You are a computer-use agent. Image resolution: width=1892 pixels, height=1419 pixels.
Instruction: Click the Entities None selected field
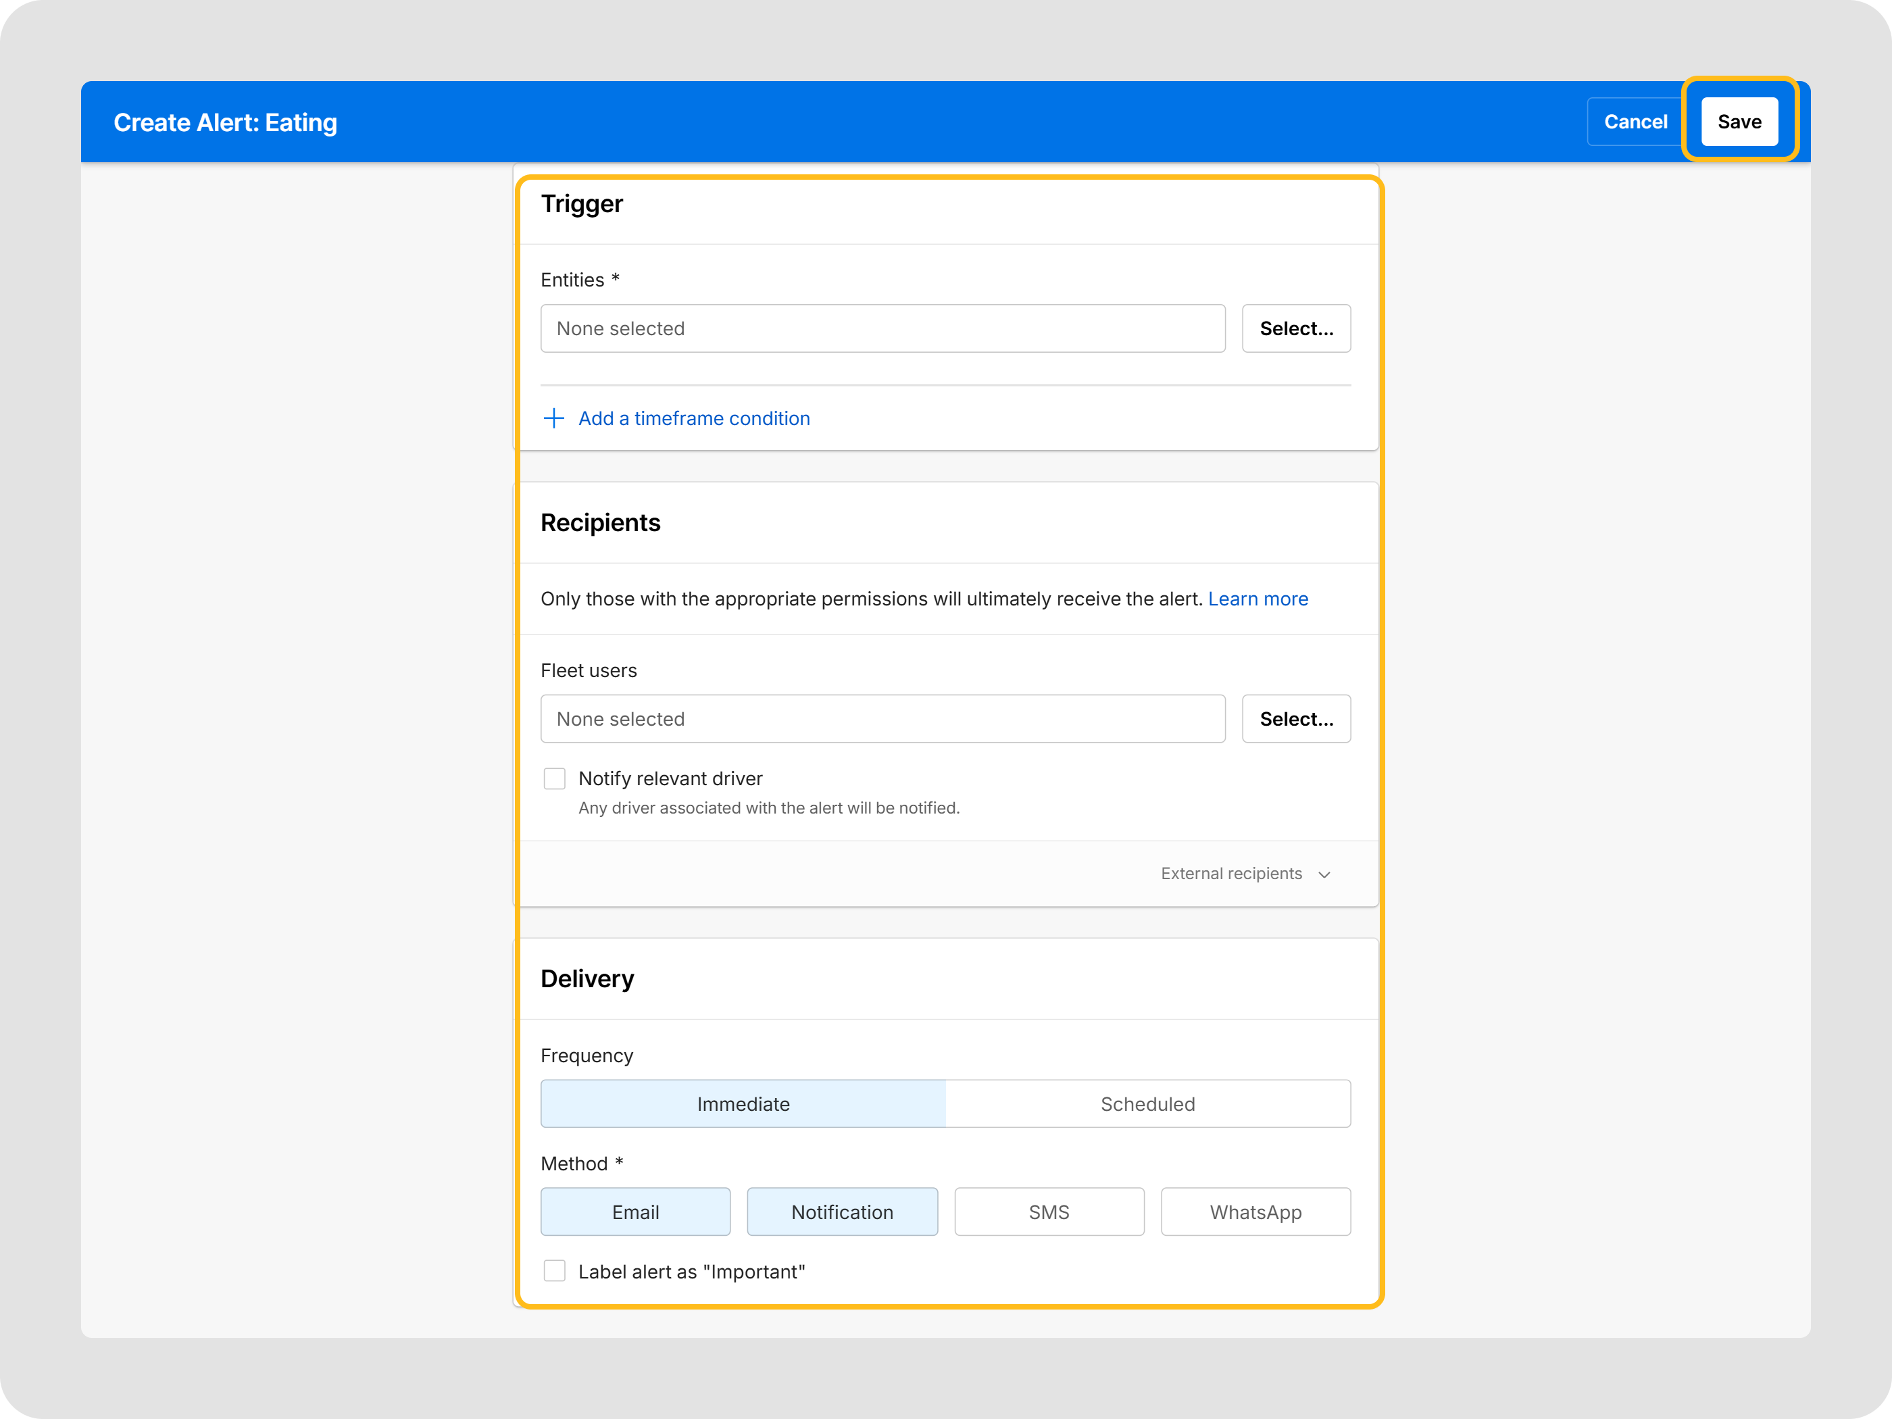882,328
